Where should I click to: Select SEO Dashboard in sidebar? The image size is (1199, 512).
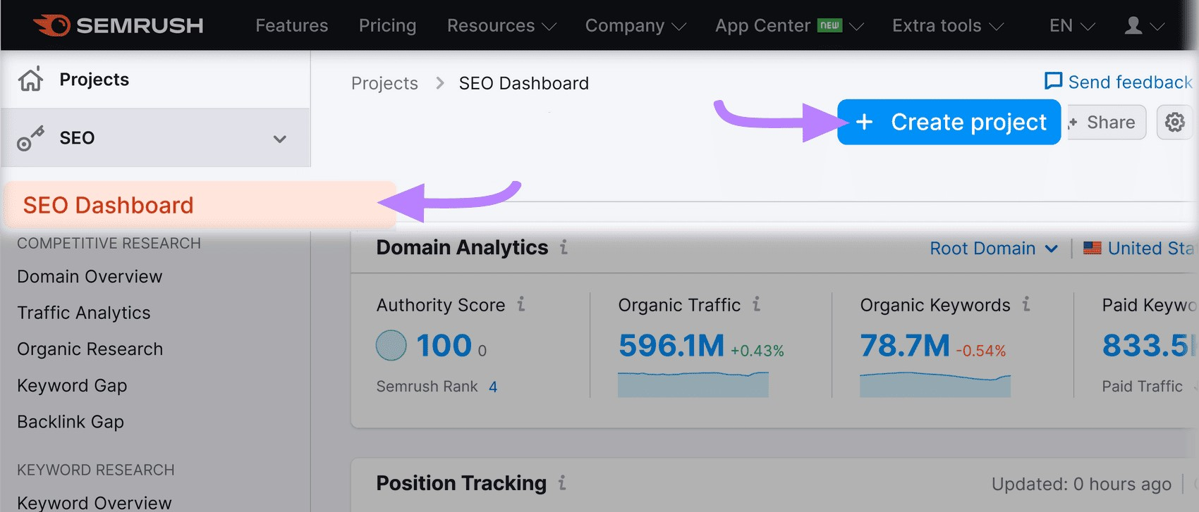pyautogui.click(x=200, y=205)
